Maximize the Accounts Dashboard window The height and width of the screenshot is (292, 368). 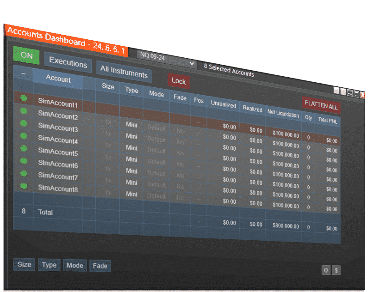356,94
